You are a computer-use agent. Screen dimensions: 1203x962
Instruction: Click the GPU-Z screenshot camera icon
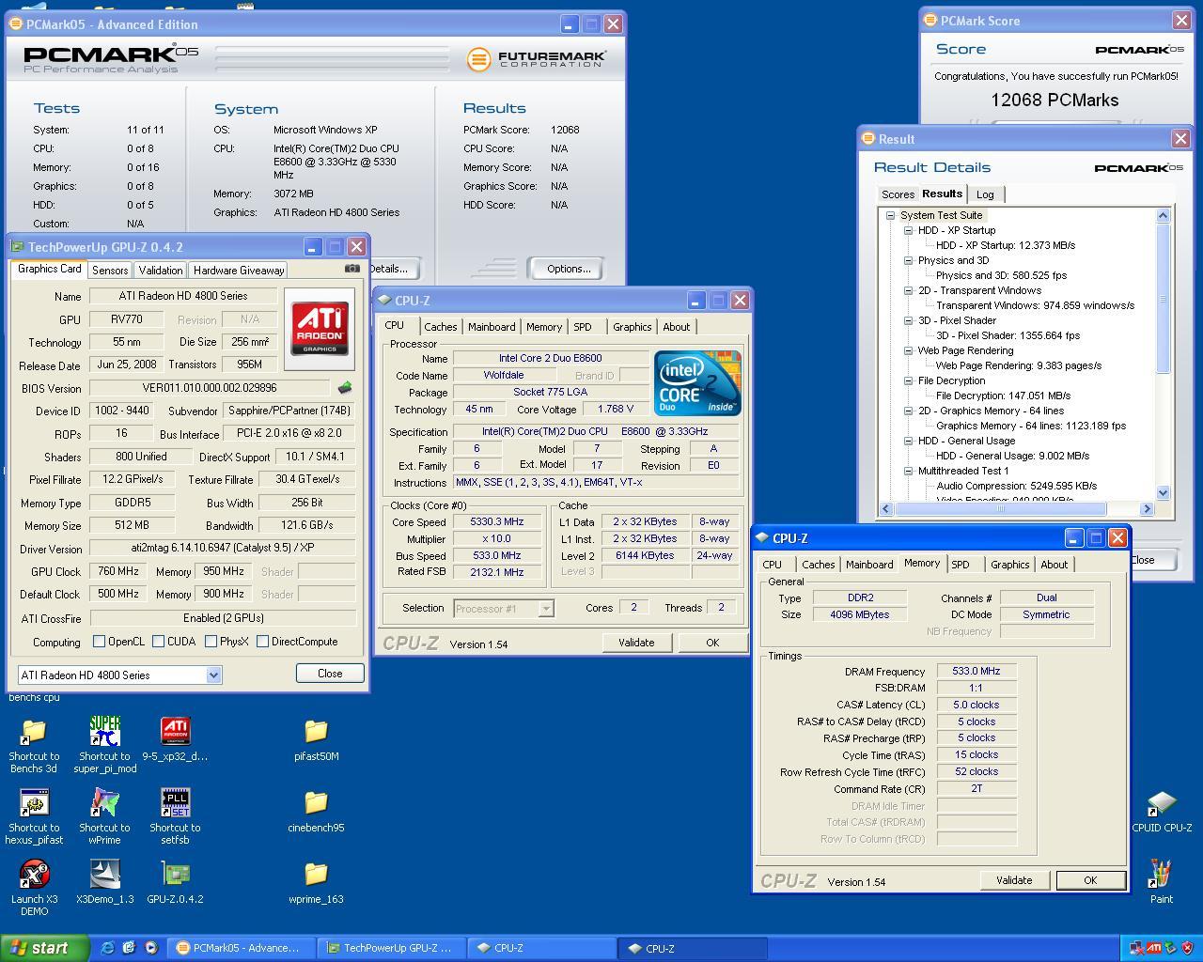tap(352, 269)
